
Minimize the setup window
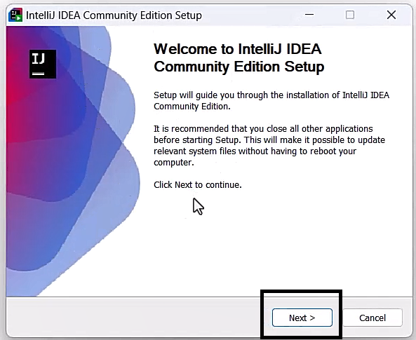(309, 15)
